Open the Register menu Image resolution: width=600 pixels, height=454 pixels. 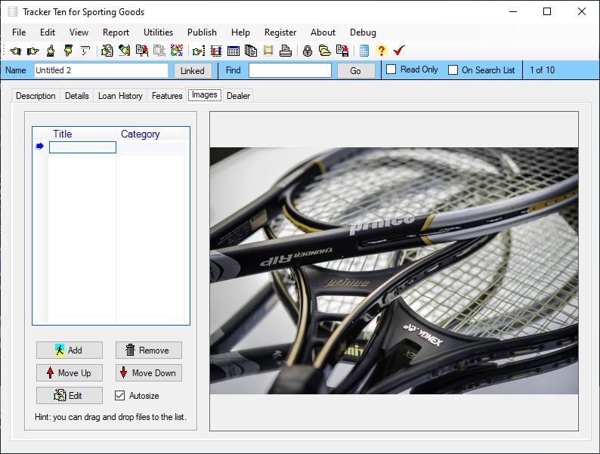pyautogui.click(x=280, y=32)
